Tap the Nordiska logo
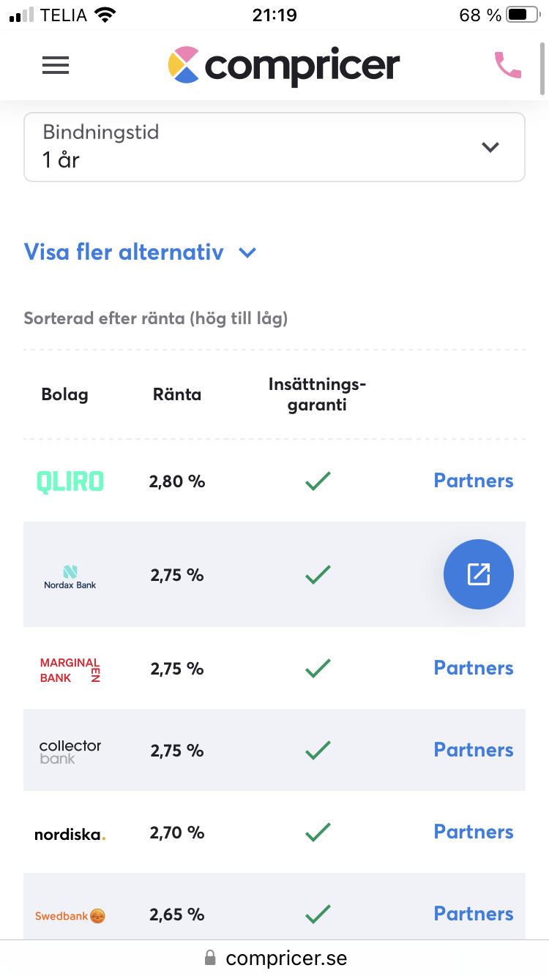 70,834
